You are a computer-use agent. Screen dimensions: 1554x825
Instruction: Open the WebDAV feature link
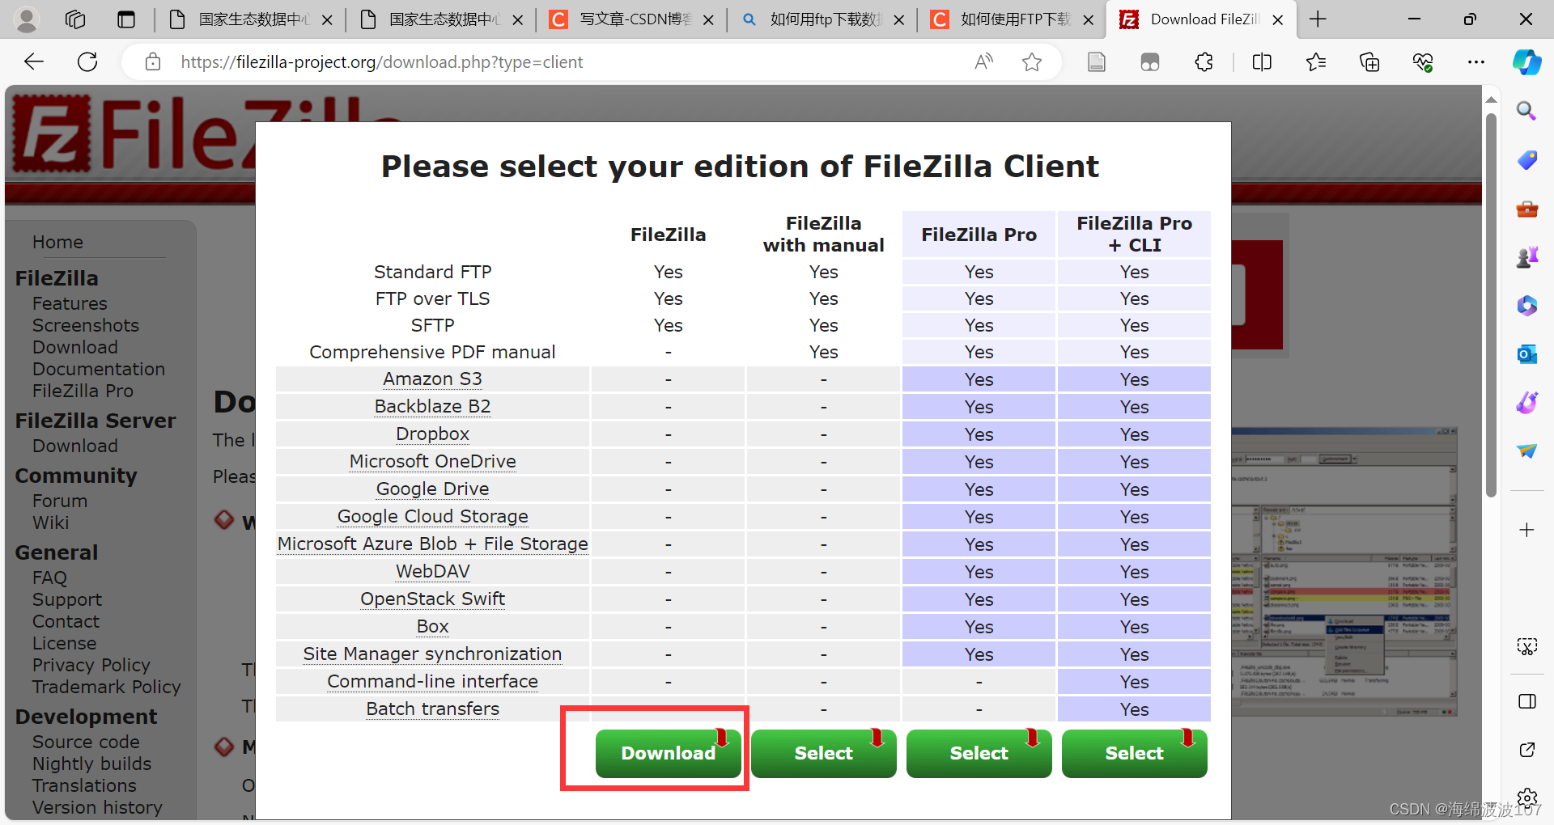[432, 572]
